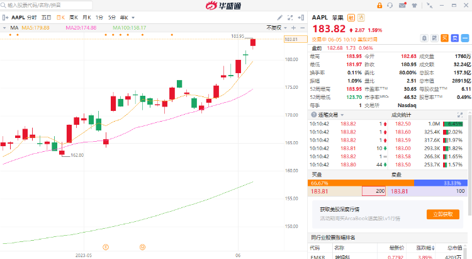This screenshot has width=472, height=259.
Task: Click the trade row with quantity 44
Action: point(348,164)
